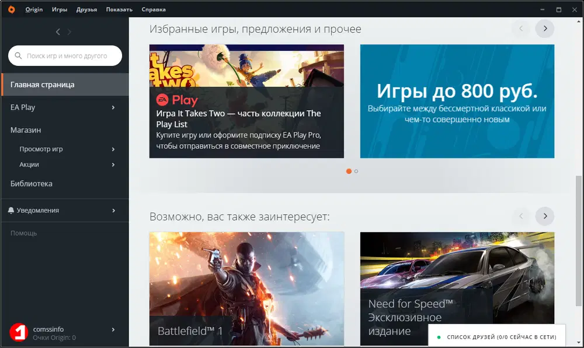Expand Акции chevron

tap(113, 165)
